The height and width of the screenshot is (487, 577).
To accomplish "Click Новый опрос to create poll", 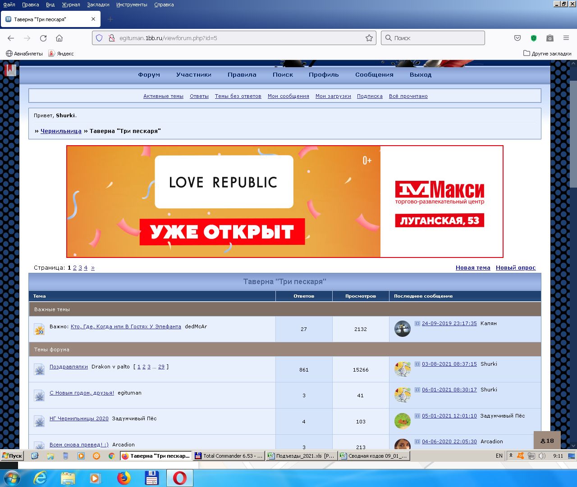I will pos(516,268).
